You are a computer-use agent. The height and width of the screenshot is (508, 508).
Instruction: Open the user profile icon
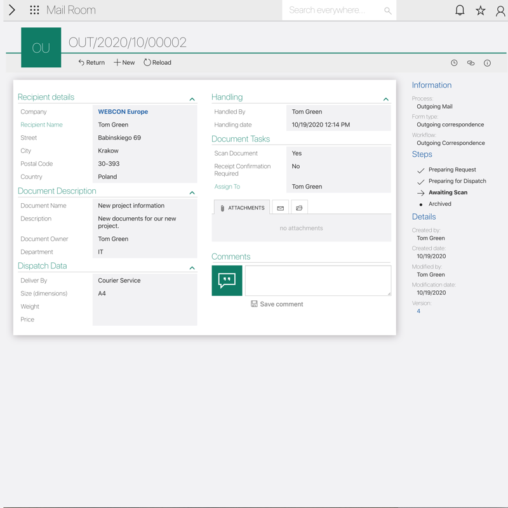tap(500, 10)
